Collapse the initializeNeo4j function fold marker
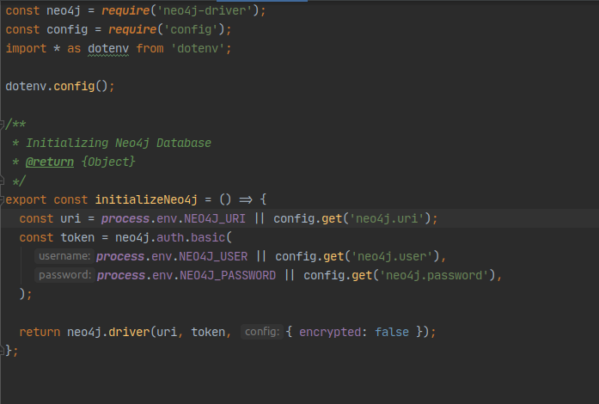Image resolution: width=599 pixels, height=404 pixels. tap(2, 199)
